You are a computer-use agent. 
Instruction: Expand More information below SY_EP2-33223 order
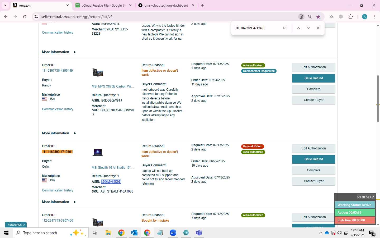59,52
